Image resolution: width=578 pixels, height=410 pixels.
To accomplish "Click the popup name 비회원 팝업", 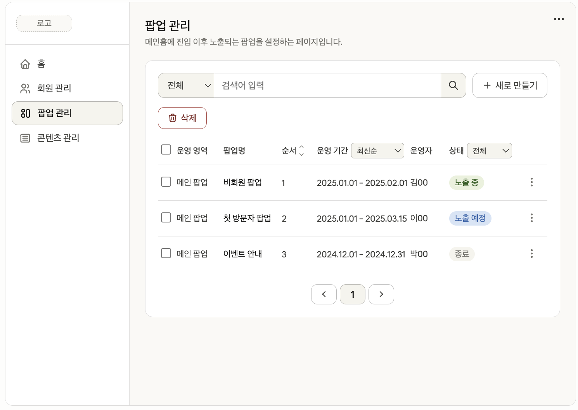I will pyautogui.click(x=243, y=182).
